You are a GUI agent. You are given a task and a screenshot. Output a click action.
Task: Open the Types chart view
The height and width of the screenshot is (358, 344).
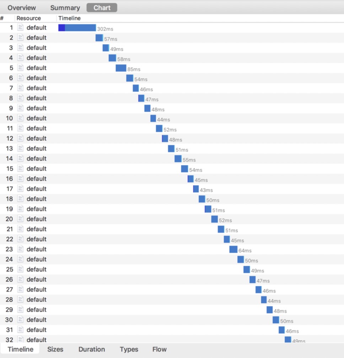pyautogui.click(x=129, y=349)
